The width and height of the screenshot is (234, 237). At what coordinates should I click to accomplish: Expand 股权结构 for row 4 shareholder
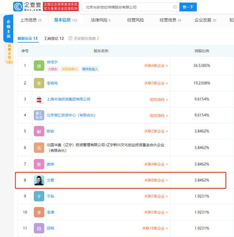pos(159,116)
